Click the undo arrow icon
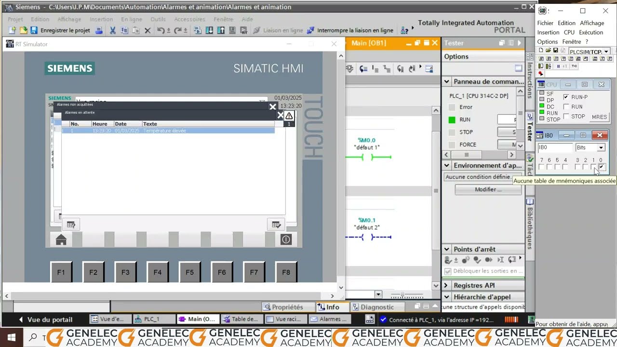The image size is (617, 347). 161,30
